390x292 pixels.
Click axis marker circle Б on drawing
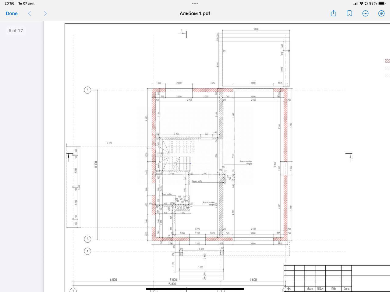[87, 239]
